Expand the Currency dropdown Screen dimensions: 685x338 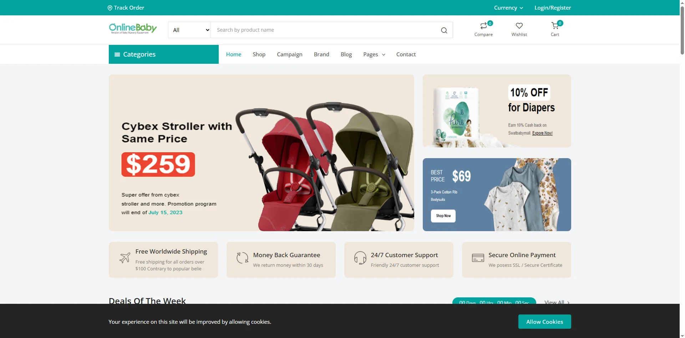pos(508,8)
